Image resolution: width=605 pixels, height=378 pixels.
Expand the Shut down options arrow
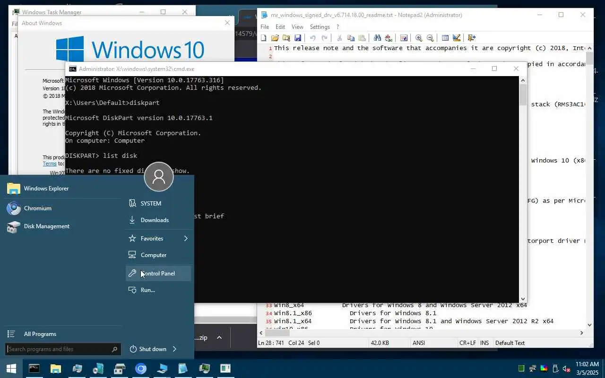174,349
